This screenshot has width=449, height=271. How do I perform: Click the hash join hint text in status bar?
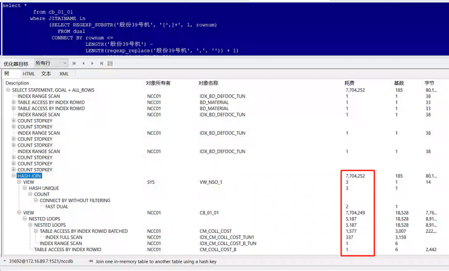click(156, 261)
